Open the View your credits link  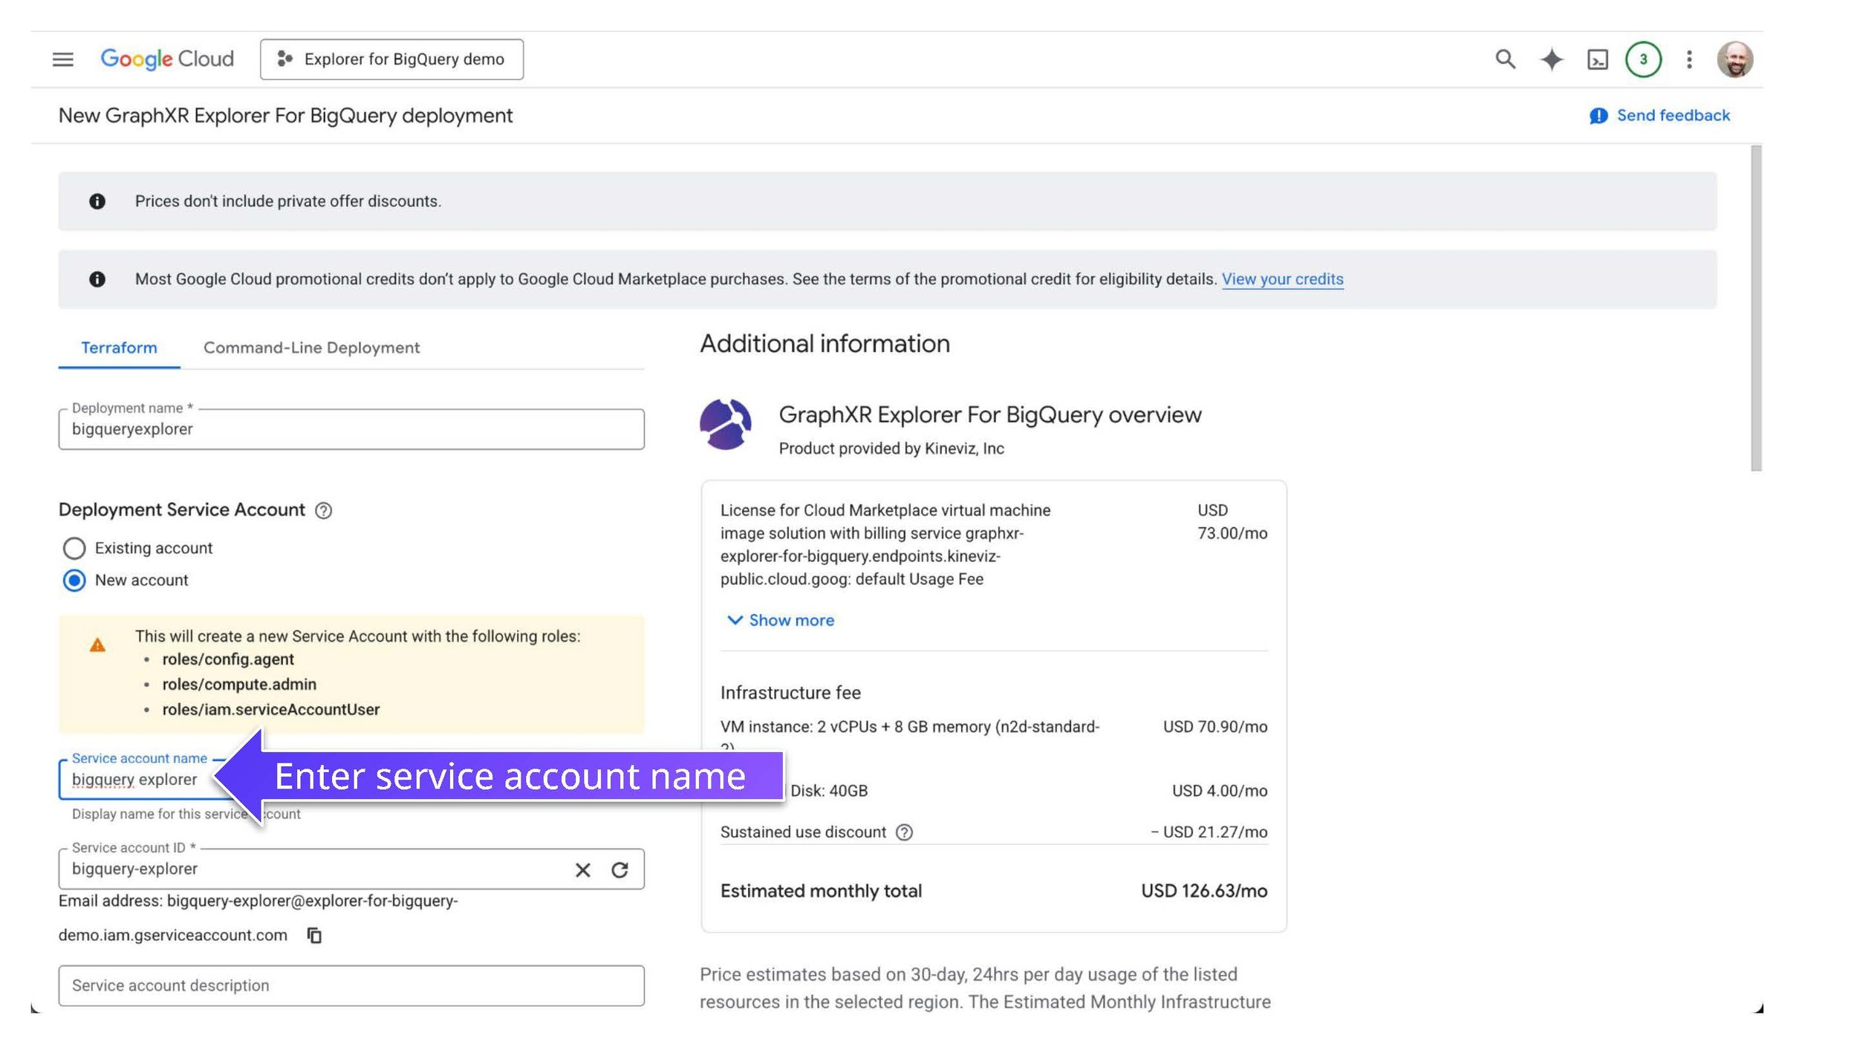(x=1282, y=279)
